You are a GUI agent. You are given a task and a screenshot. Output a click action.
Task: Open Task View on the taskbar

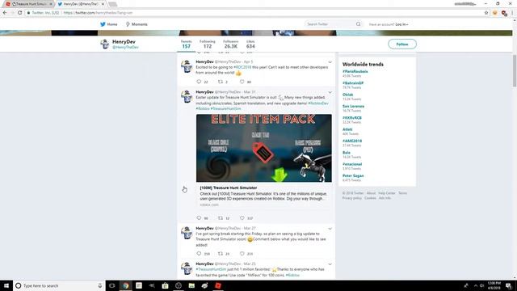pyautogui.click(x=112, y=285)
